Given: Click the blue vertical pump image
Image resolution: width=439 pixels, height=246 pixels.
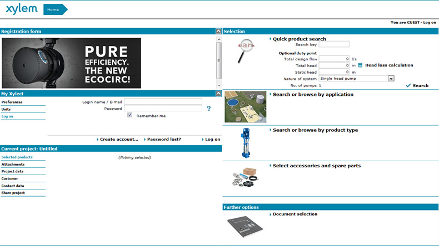Looking at the screenshot, I should [x=246, y=143].
